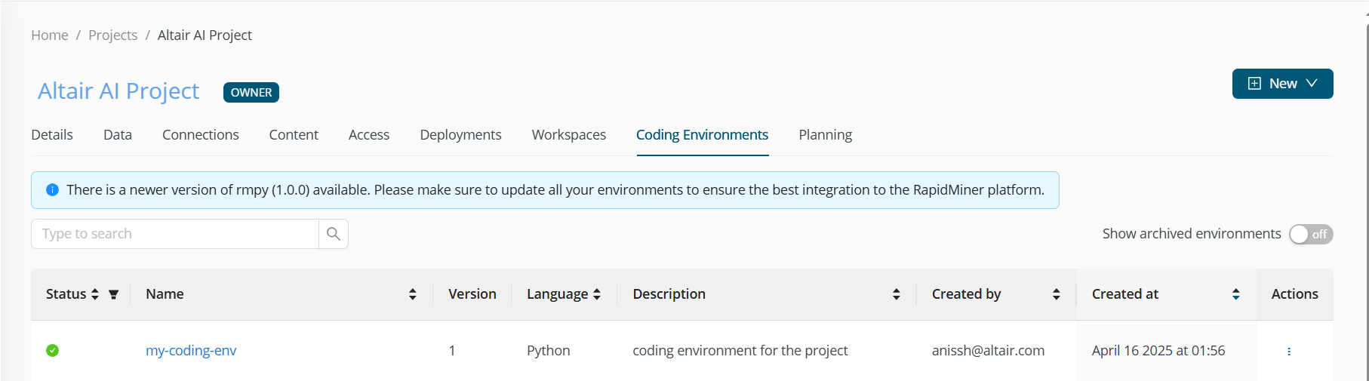Click the Version column header

[472, 294]
